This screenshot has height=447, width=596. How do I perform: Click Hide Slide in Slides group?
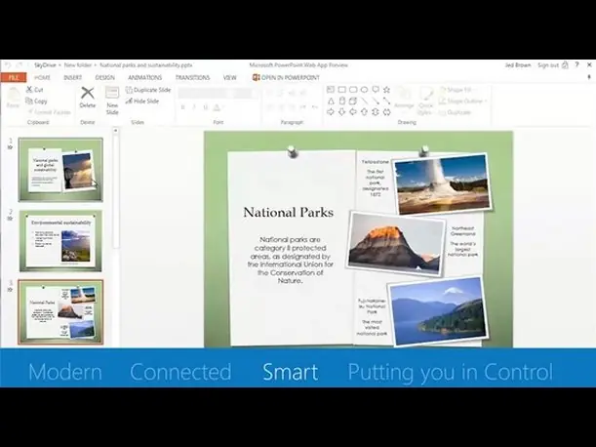click(x=142, y=102)
